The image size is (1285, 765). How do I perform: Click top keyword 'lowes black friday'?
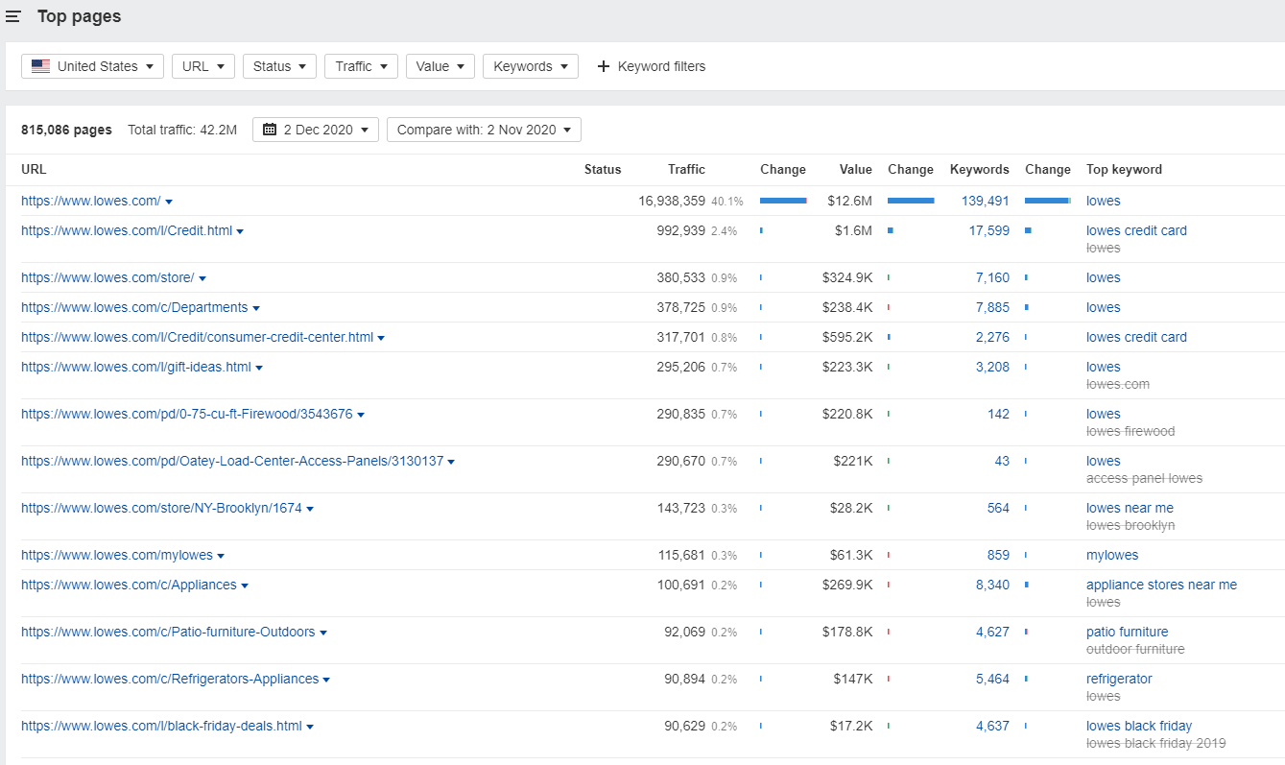(1139, 726)
